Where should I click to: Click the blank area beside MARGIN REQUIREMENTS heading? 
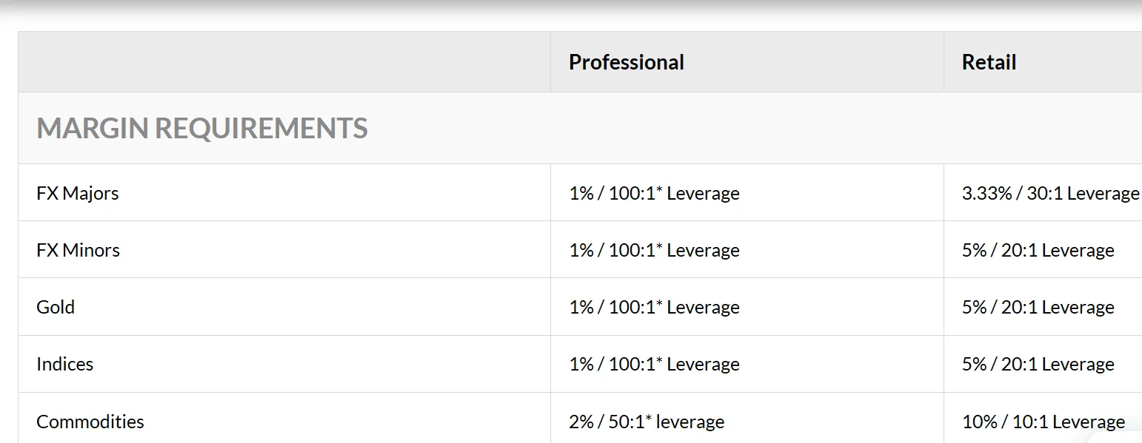[755, 129]
